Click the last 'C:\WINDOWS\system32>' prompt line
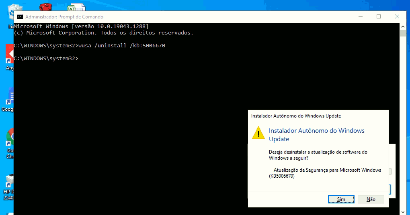 (46, 59)
